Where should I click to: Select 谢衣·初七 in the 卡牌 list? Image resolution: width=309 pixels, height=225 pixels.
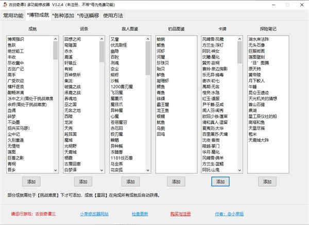211,81
